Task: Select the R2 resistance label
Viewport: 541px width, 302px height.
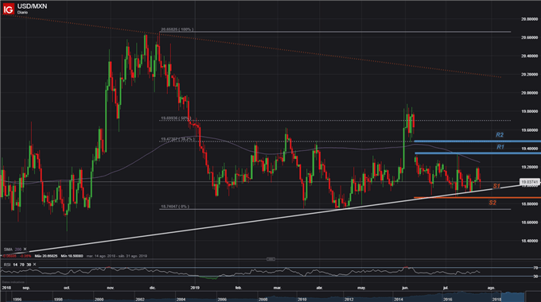Action: (500, 135)
